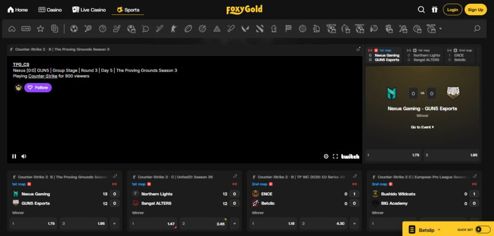Open the TPG_CS channel link

[21, 64]
